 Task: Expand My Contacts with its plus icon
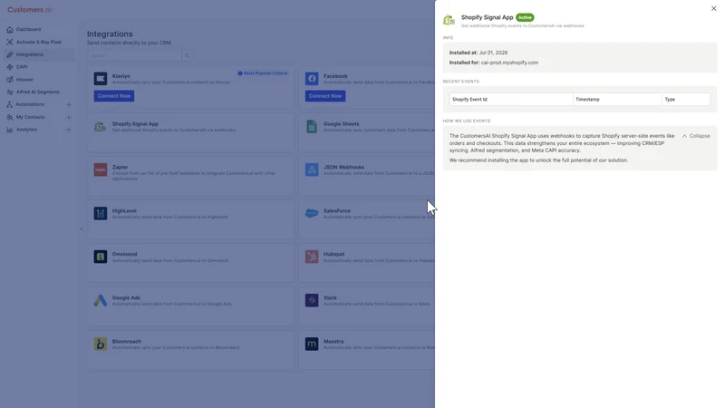(69, 117)
